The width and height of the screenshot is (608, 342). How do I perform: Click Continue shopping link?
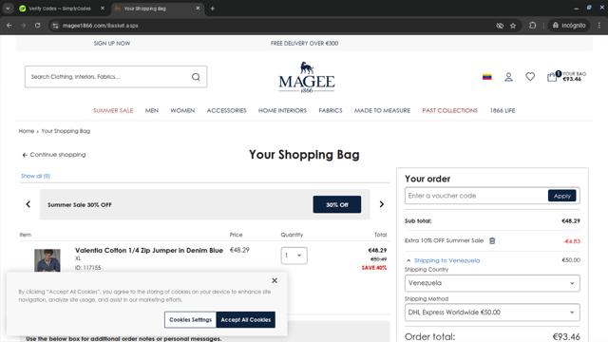pyautogui.click(x=54, y=155)
